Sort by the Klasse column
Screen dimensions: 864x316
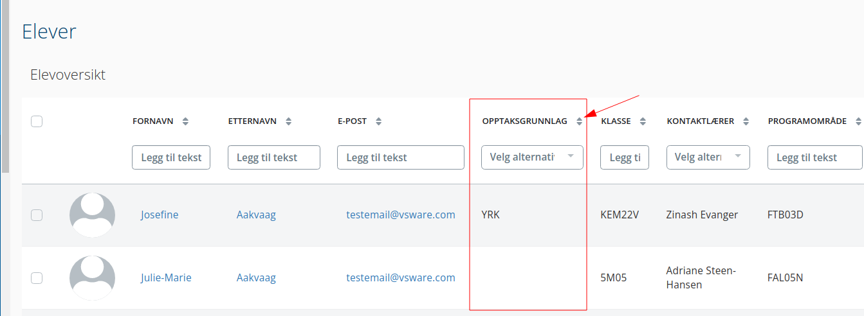(x=643, y=121)
